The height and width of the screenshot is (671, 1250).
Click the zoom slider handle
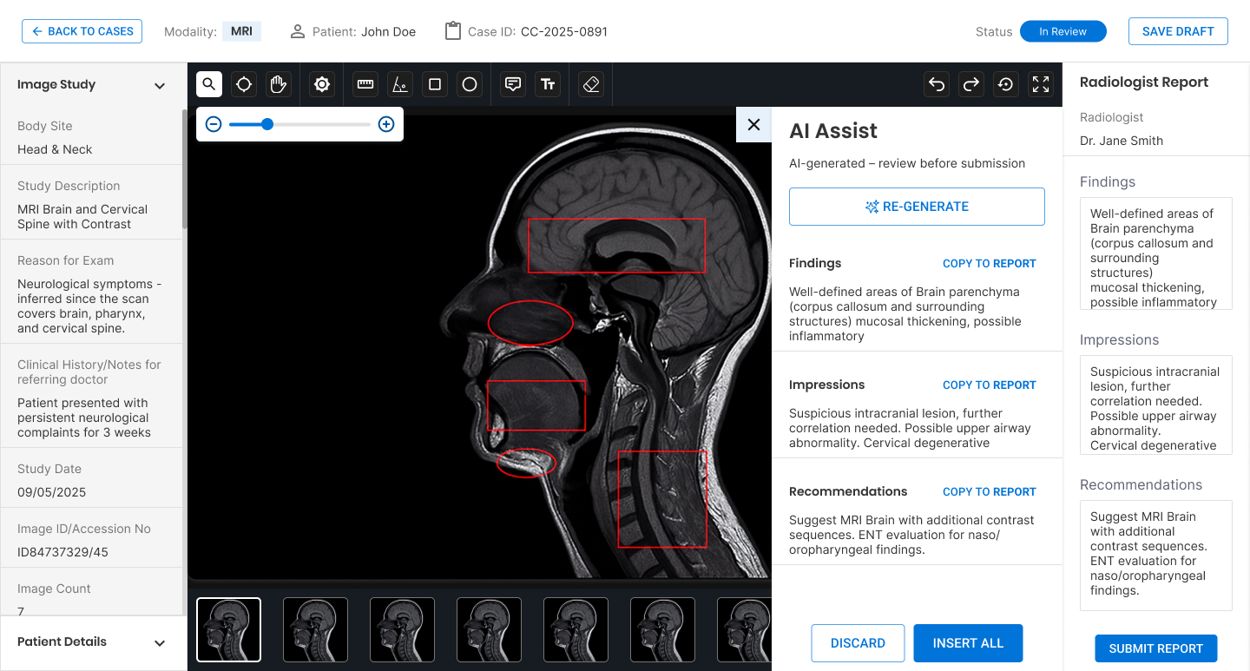pyautogui.click(x=267, y=124)
